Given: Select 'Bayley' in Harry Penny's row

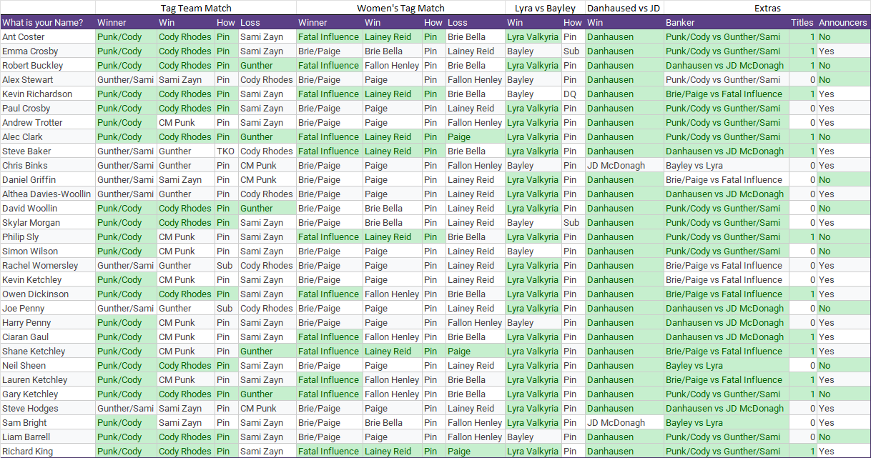Looking at the screenshot, I should point(533,322).
